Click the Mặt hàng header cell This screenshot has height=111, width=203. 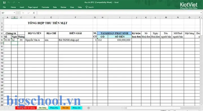pyautogui.click(x=189, y=33)
